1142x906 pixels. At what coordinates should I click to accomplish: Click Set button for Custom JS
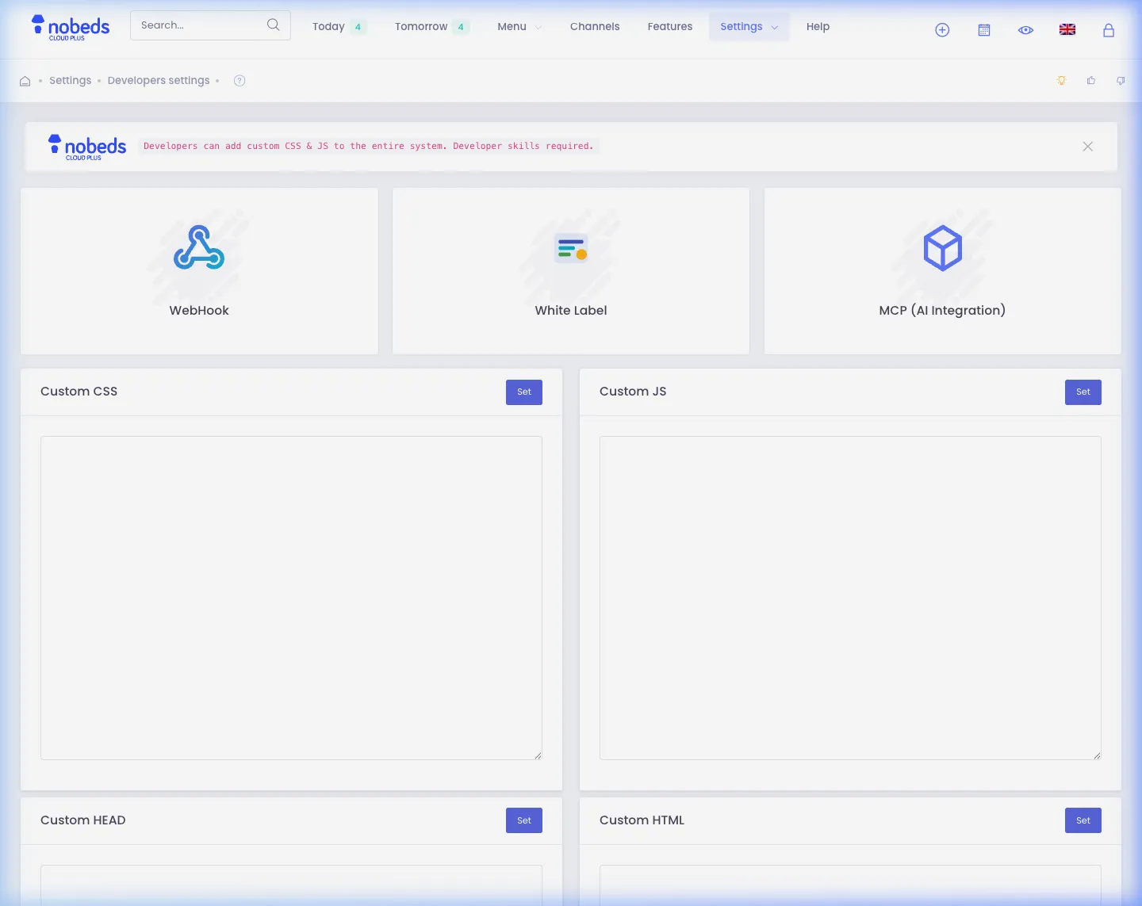(1083, 392)
